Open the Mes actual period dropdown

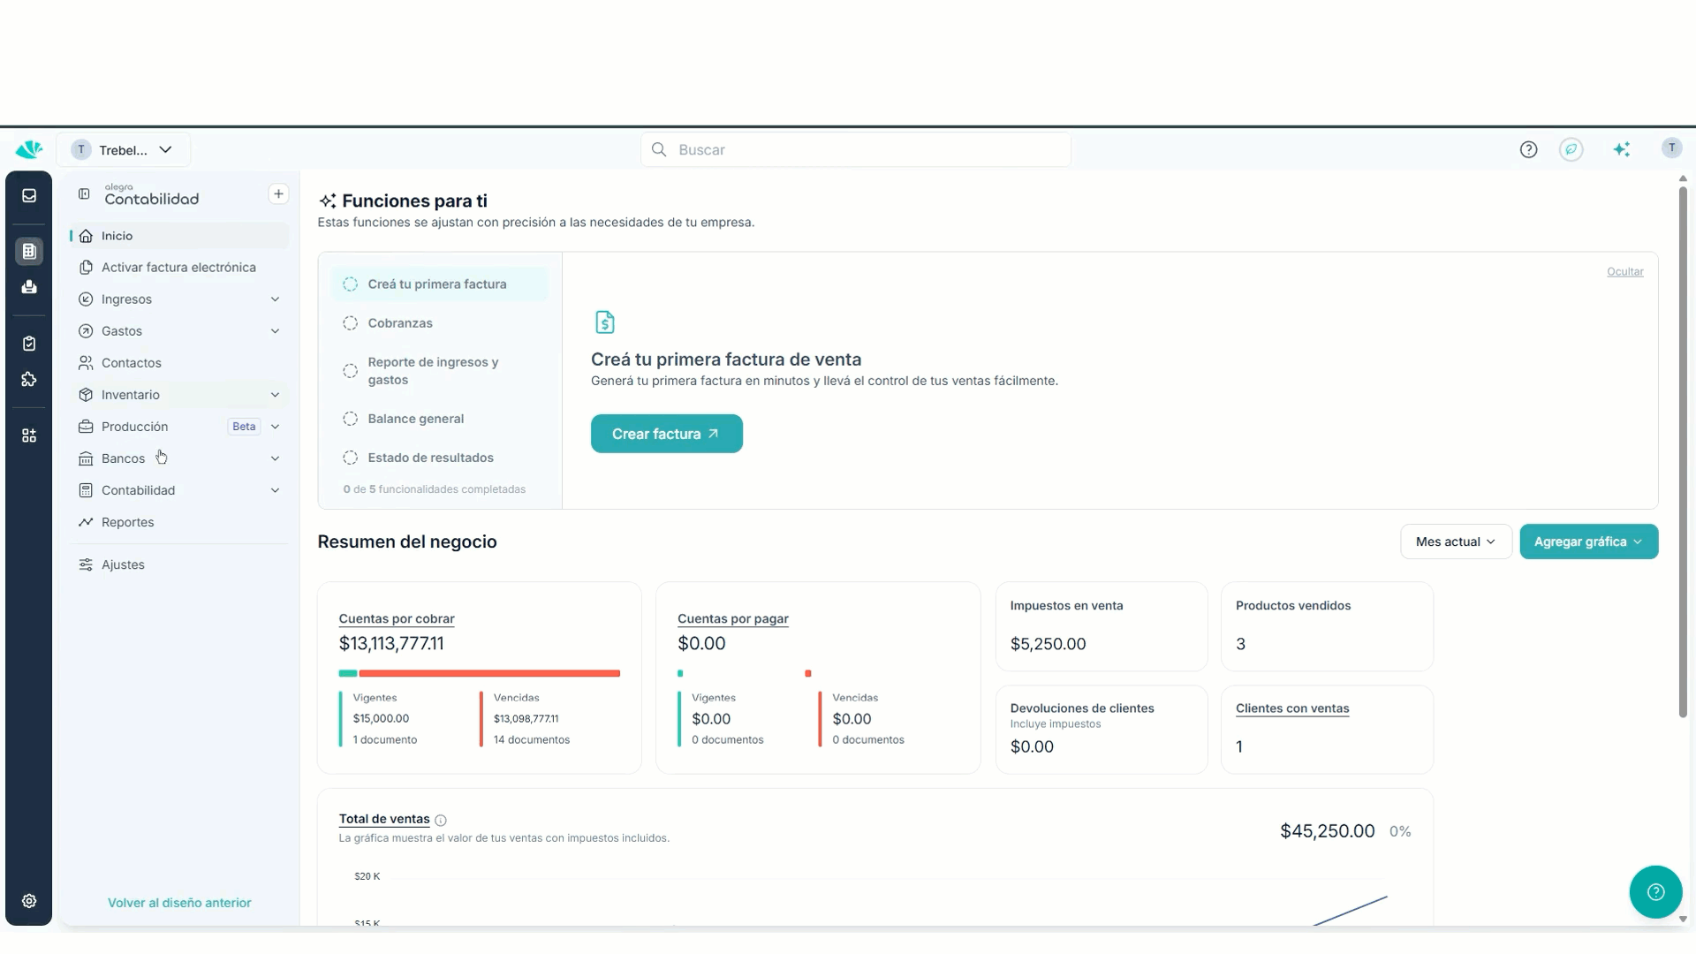pos(1456,541)
